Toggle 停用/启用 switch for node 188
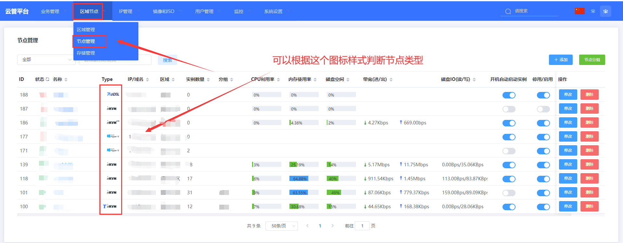The height and width of the screenshot is (243, 623). click(x=543, y=95)
